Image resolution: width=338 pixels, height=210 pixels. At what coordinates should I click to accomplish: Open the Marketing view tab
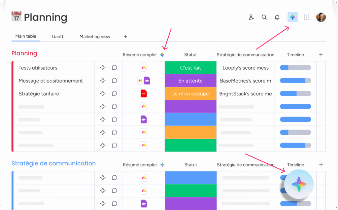pyautogui.click(x=95, y=36)
